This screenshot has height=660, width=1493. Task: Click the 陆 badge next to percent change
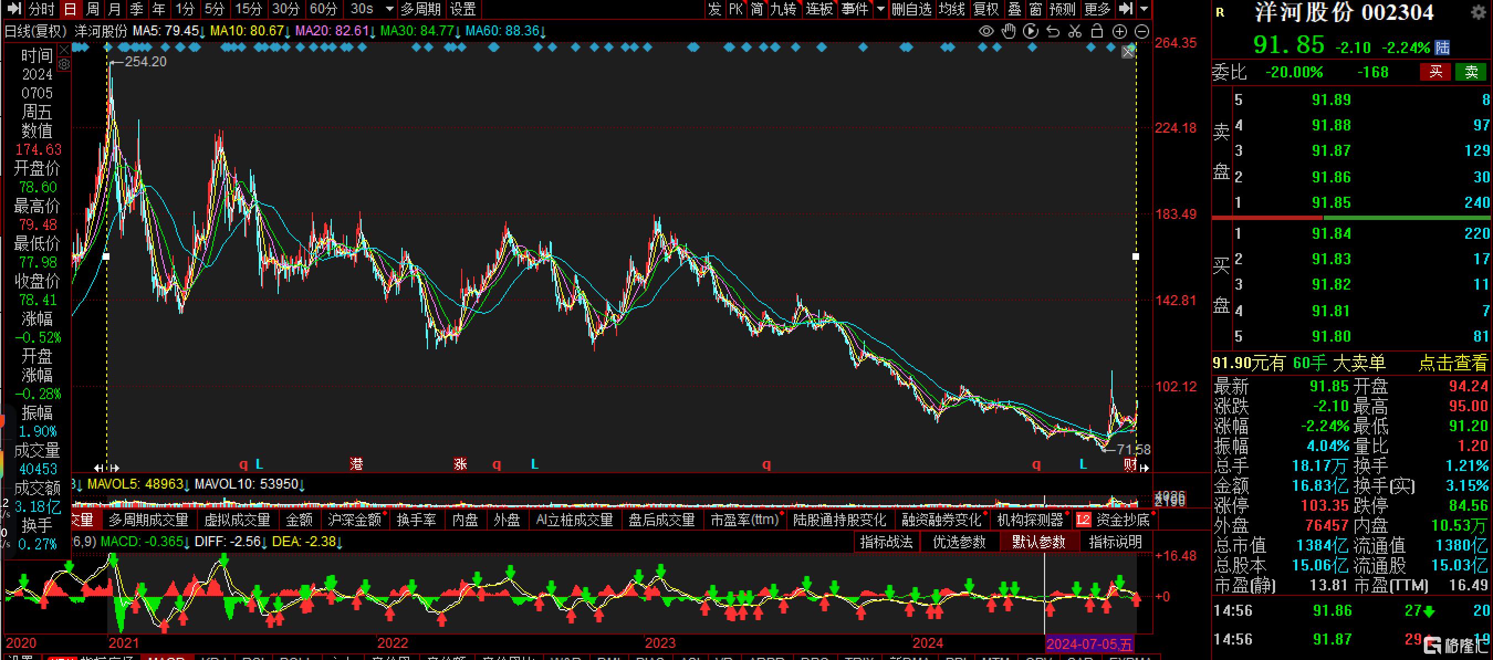pos(1443,47)
